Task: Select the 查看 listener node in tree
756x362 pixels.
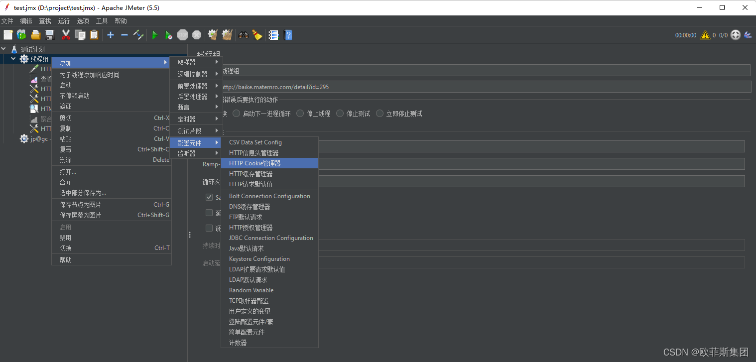Action: pyautogui.click(x=41, y=79)
